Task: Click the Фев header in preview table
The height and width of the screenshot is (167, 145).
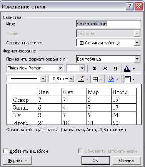Action: pos(68,92)
